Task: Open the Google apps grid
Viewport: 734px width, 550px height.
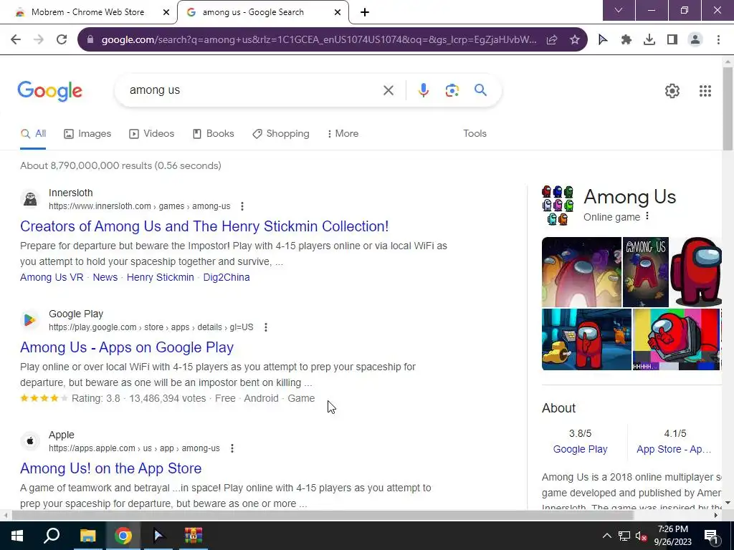Action: click(705, 91)
